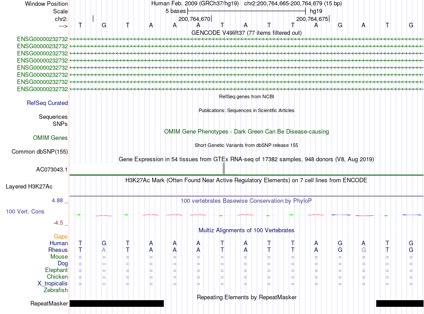
Task: Click the left black RepeatMasker block
Action: 116,303
